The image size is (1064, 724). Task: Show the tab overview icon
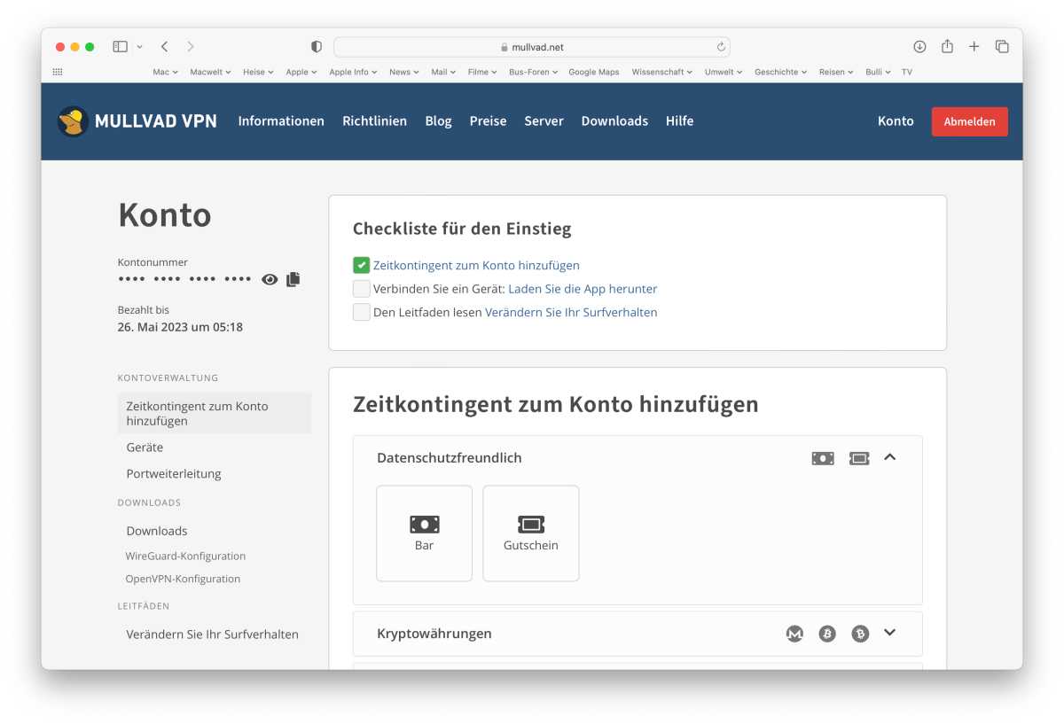click(x=1002, y=46)
